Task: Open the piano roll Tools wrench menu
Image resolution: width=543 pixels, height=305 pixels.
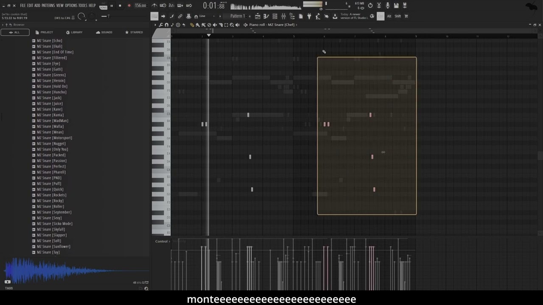Action: pos(161,25)
